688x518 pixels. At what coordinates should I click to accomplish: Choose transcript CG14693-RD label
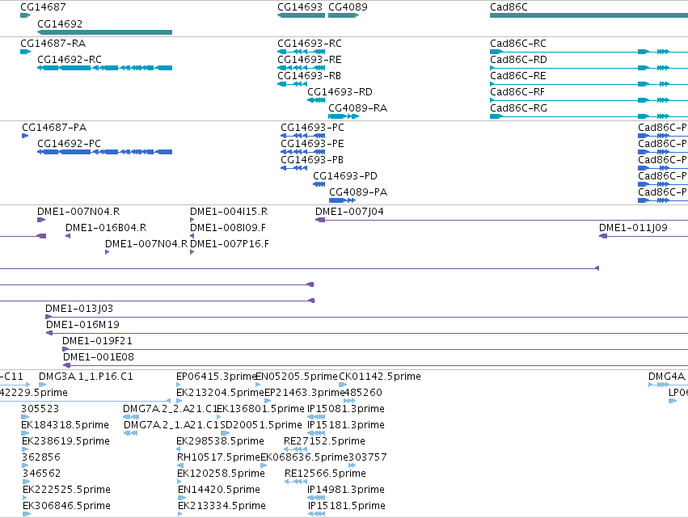point(340,92)
